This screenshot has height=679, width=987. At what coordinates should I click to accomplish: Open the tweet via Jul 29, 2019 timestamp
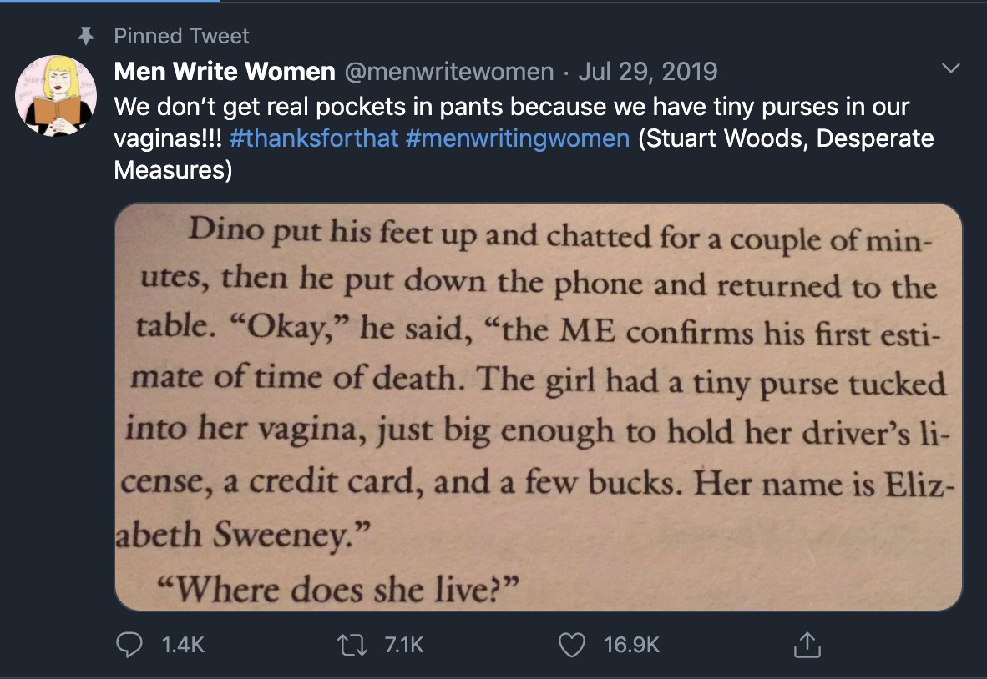point(648,71)
